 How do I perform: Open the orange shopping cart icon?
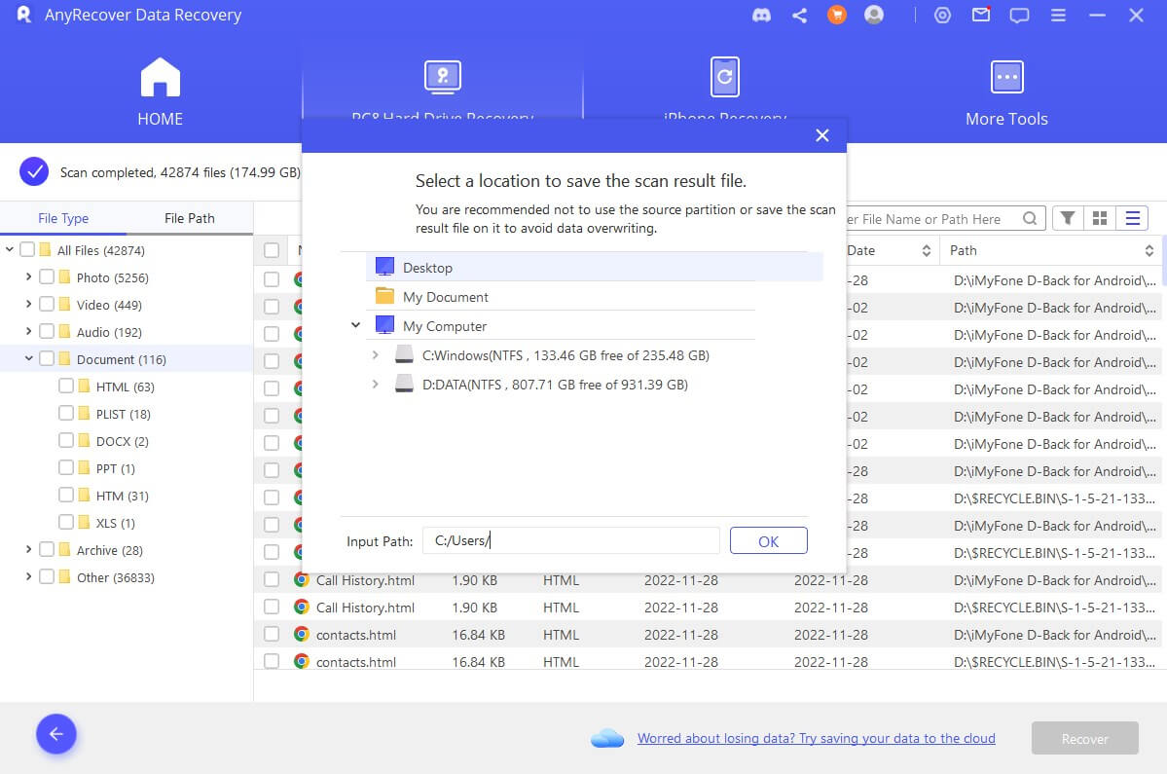point(836,16)
